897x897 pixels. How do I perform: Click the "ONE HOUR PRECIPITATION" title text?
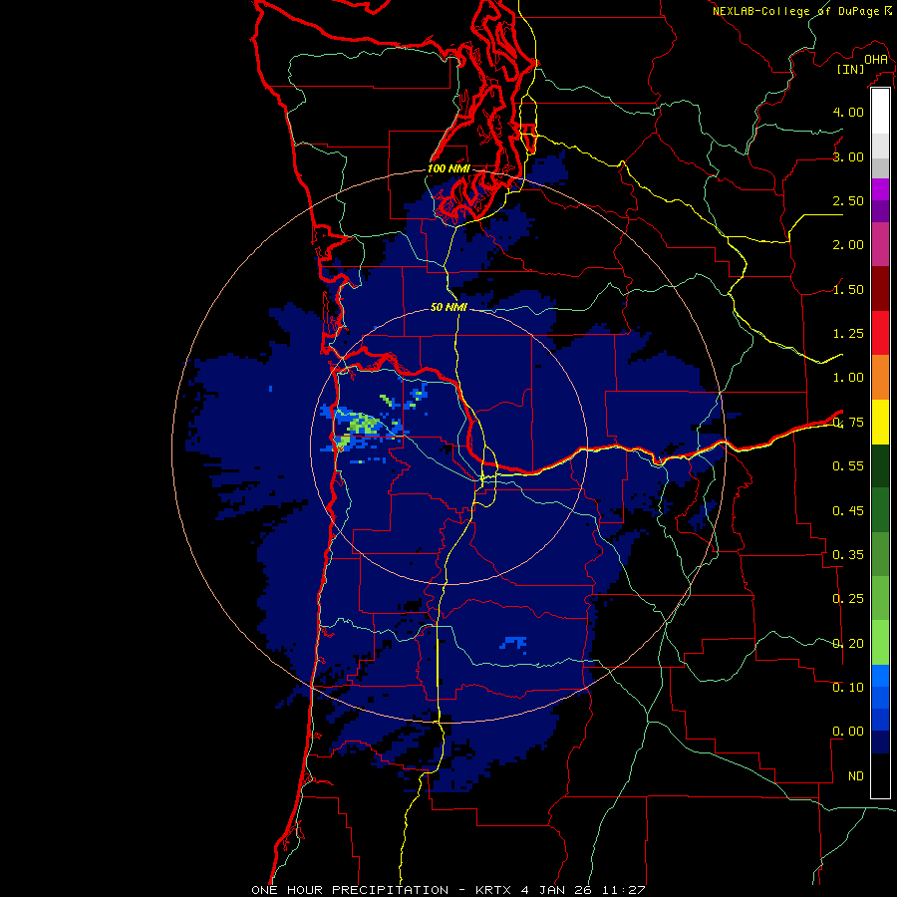point(350,890)
